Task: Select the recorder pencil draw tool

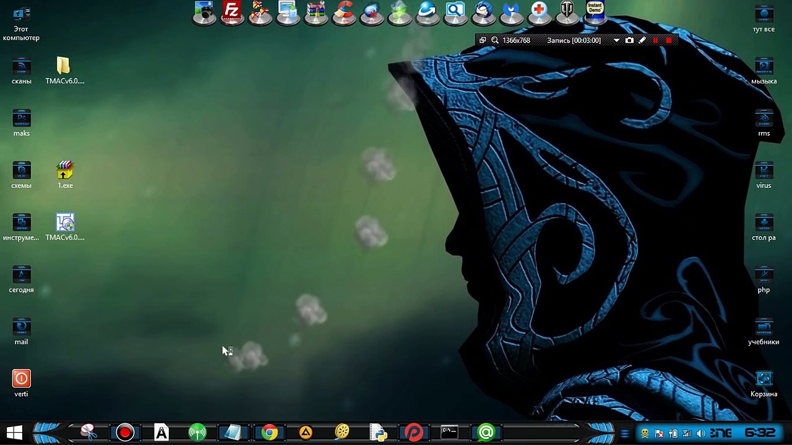Action: pyautogui.click(x=642, y=40)
